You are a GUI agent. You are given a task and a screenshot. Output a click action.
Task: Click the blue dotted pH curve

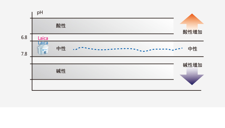tap(120, 49)
